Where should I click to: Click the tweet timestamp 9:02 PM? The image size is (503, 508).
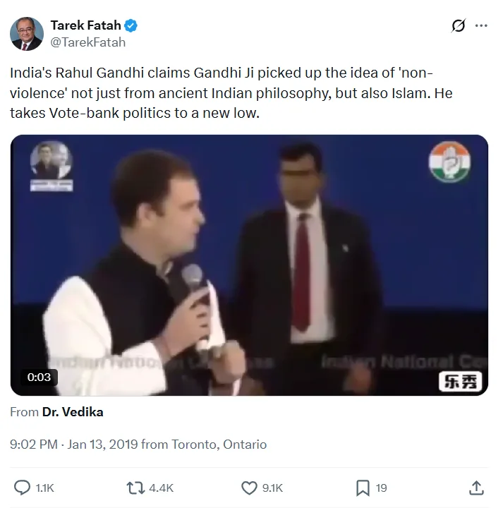click(x=35, y=445)
